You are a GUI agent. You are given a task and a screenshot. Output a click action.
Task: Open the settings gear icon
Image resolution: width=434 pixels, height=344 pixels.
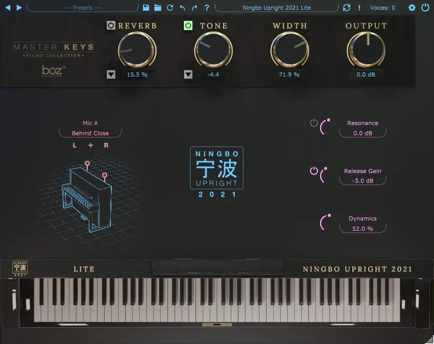point(412,8)
